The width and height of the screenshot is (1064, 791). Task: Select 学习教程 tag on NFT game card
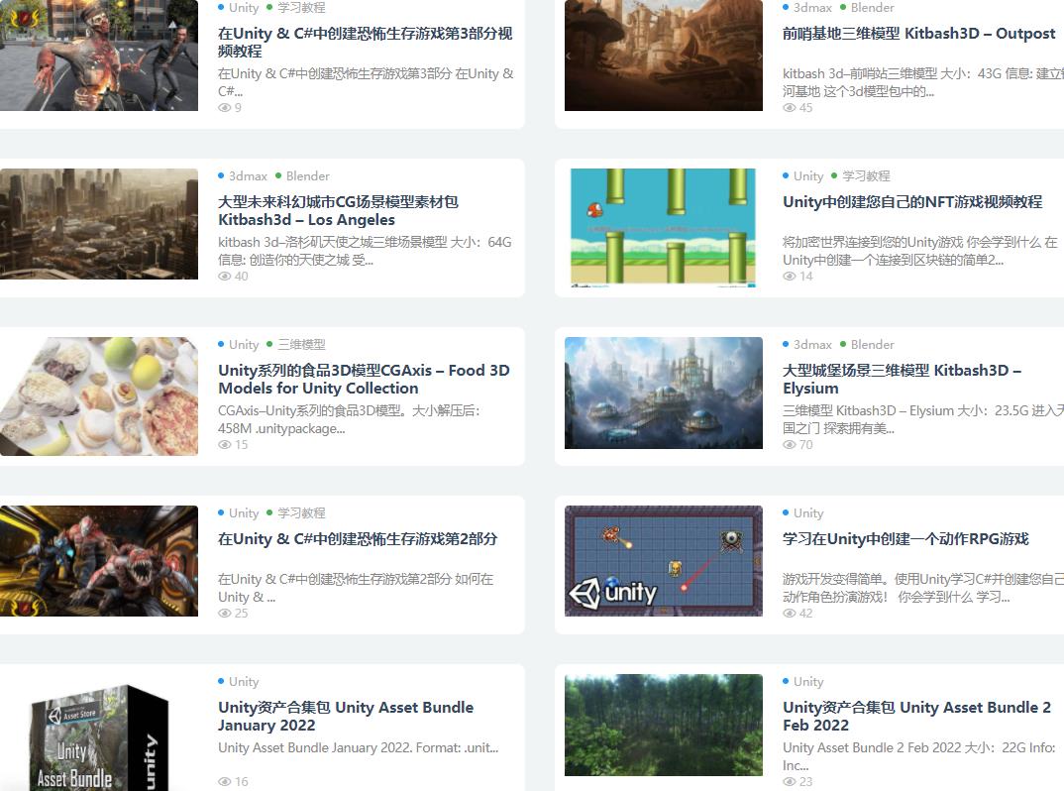pyautogui.click(x=866, y=175)
